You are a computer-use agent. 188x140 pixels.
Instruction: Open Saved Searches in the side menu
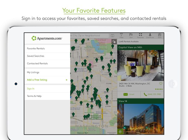pos(47,56)
